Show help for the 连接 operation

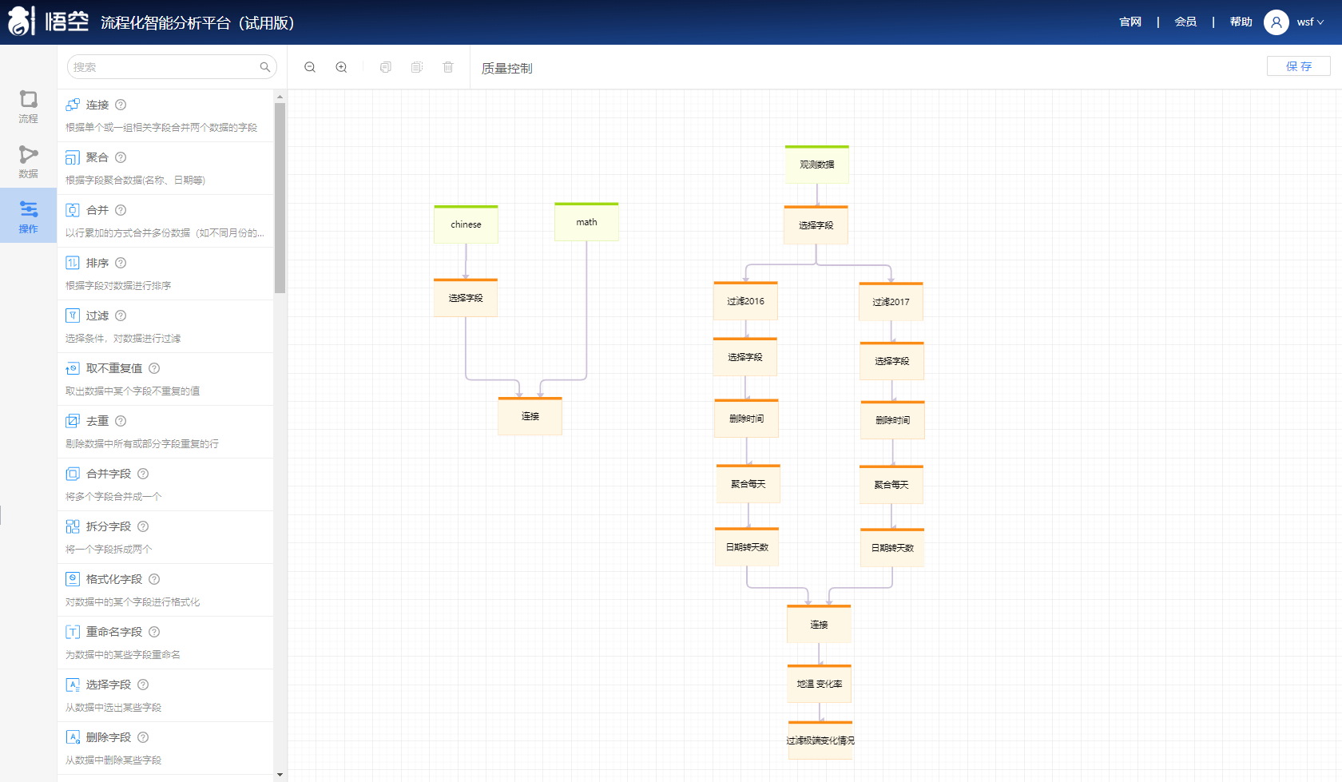coord(121,105)
